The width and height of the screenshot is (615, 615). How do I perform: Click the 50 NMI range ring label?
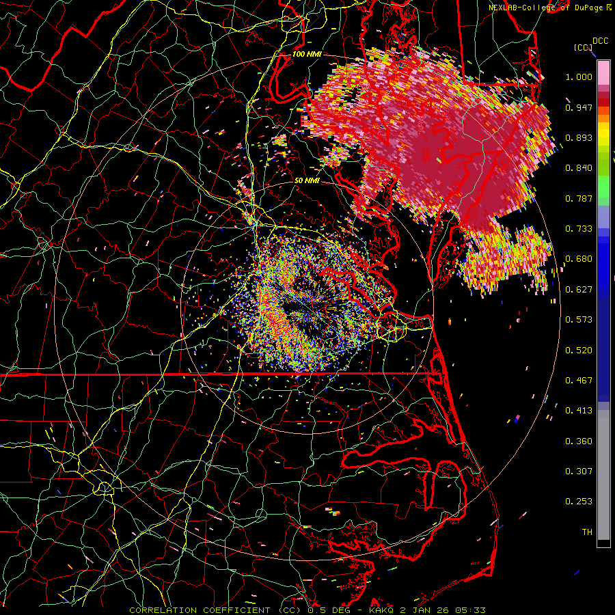(x=307, y=181)
